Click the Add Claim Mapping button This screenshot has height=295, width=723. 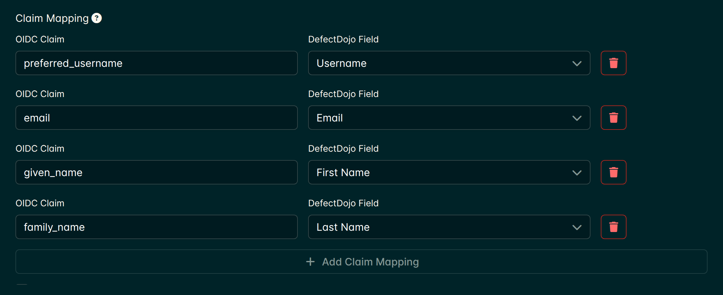point(361,262)
